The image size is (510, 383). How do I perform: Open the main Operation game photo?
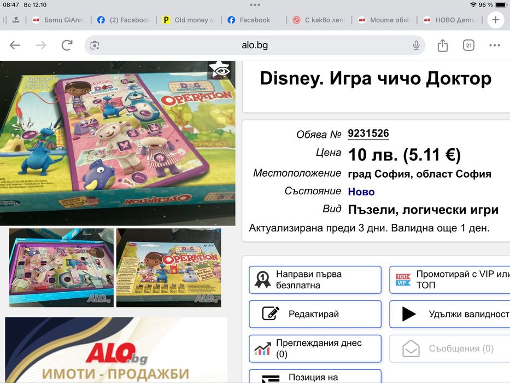point(118,143)
